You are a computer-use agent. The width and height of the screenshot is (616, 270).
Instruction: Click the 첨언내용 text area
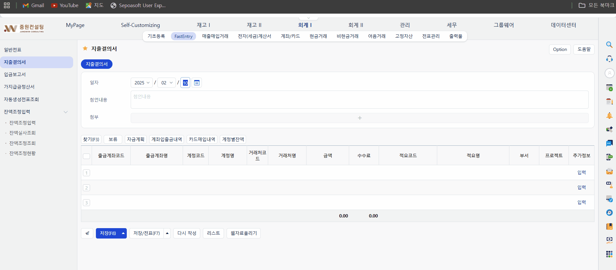pos(360,100)
